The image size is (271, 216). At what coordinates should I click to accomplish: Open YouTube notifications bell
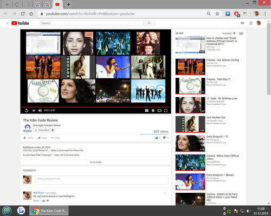coord(251,23)
